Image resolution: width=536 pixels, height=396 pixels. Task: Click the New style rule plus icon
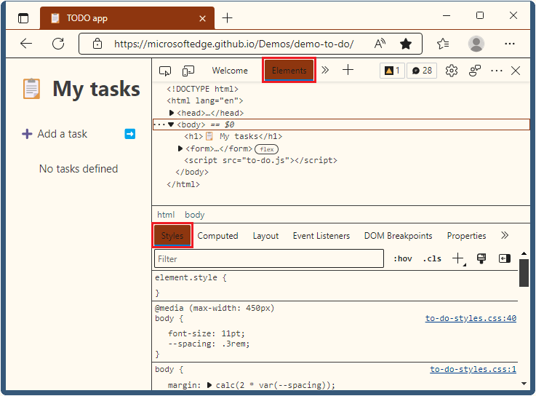click(x=458, y=258)
